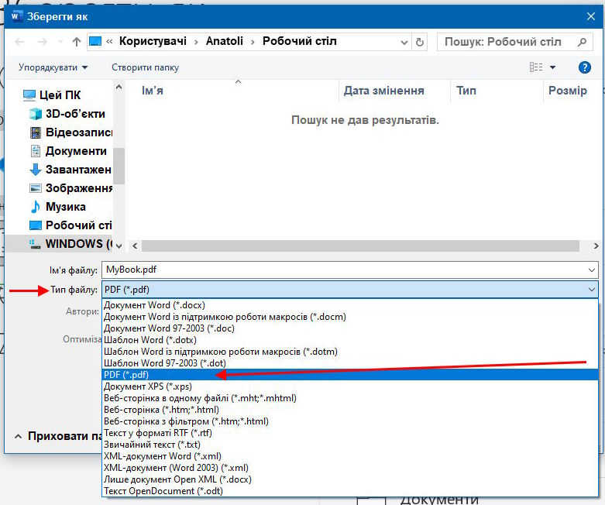Select the 3D-об'єкти folder icon
This screenshot has height=505, width=605.
tap(36, 114)
